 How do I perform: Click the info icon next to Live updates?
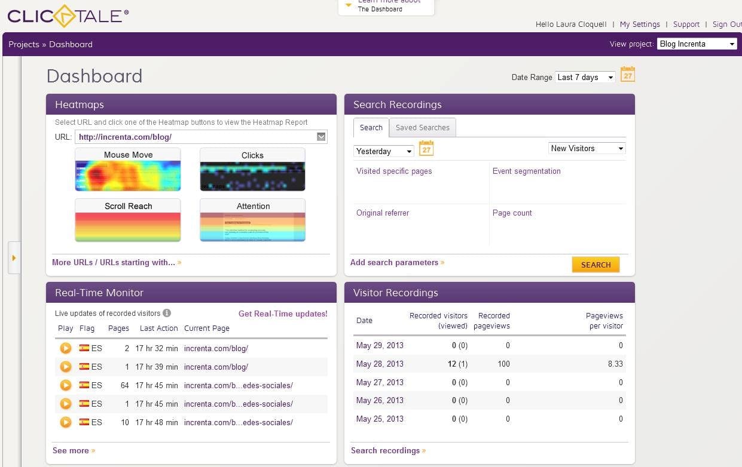point(167,313)
